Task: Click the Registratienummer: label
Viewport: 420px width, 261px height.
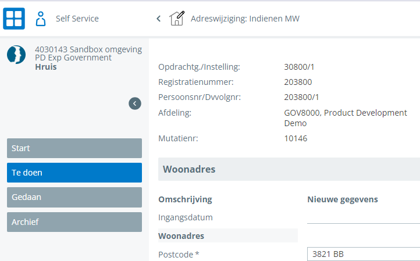Action: coord(196,82)
